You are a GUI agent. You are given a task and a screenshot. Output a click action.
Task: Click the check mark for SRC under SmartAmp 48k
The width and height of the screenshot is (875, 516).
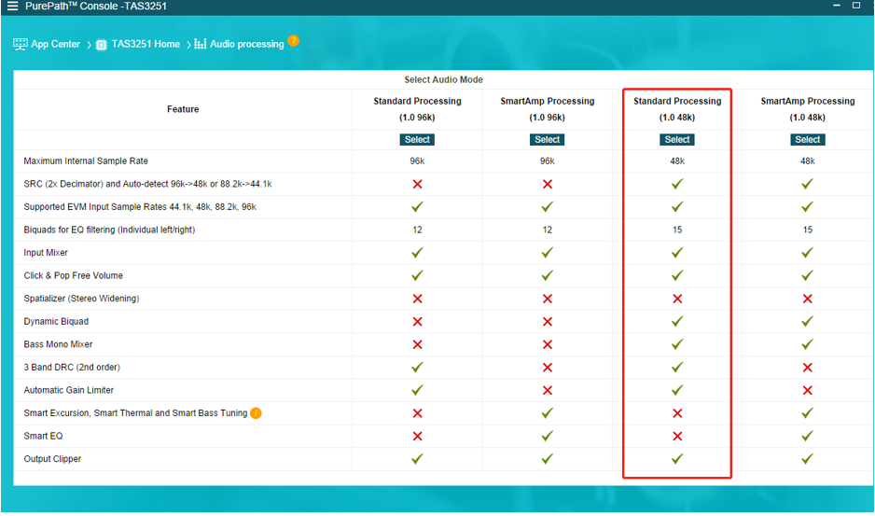tap(808, 185)
